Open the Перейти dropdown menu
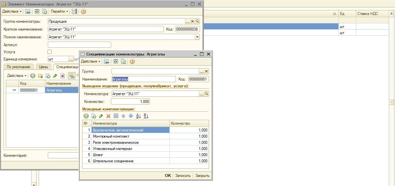 [x=59, y=11]
